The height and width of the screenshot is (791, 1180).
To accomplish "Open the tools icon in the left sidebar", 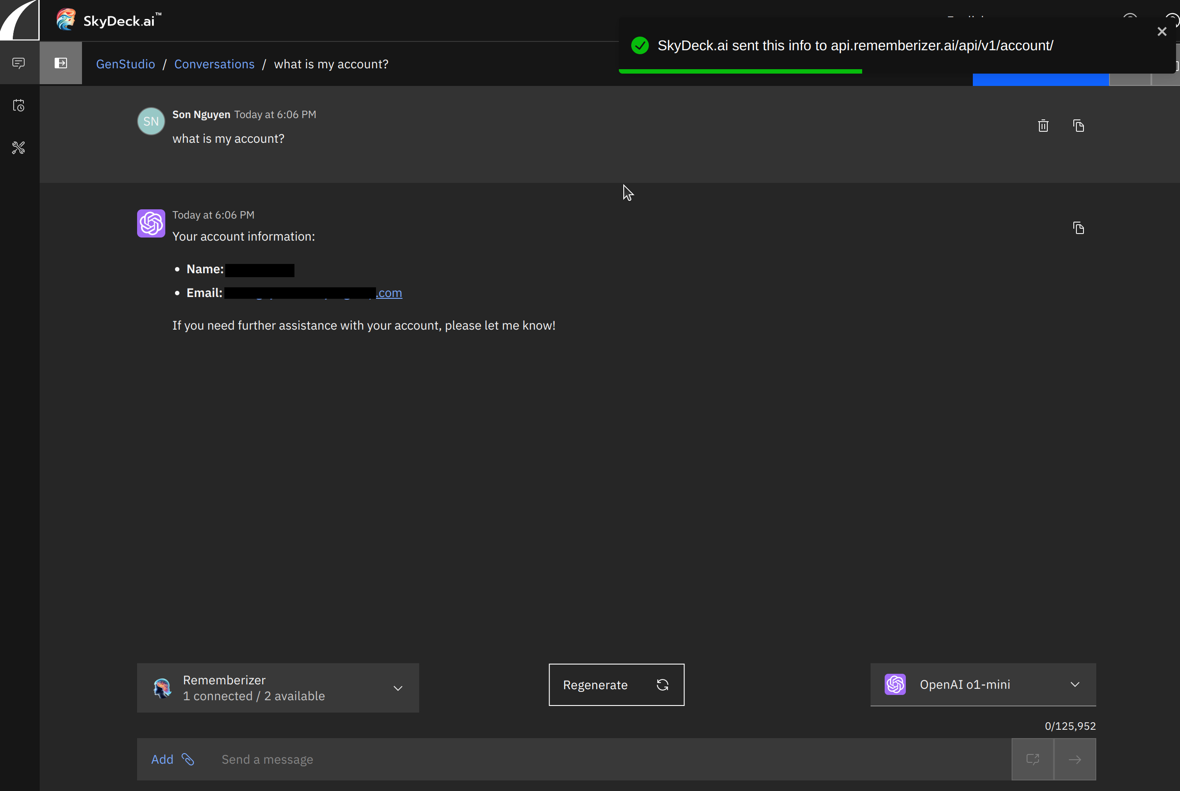I will pos(19,147).
